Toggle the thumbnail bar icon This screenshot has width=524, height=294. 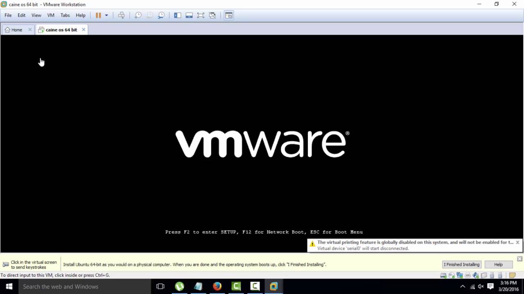pos(189,15)
